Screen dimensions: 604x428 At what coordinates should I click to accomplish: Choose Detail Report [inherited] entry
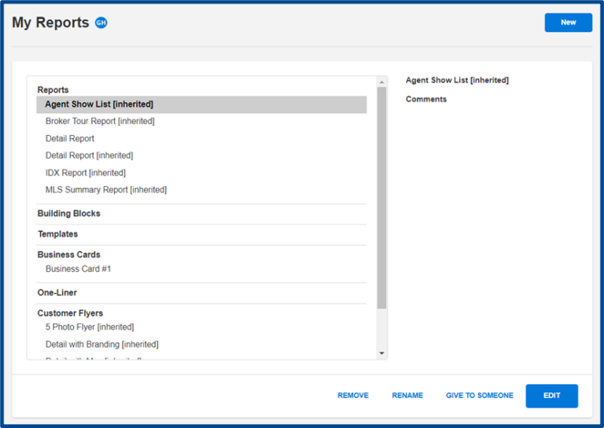click(x=89, y=156)
